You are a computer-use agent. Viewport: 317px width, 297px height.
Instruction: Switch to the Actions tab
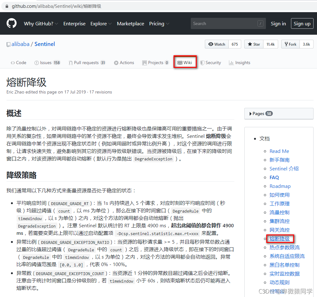124,63
